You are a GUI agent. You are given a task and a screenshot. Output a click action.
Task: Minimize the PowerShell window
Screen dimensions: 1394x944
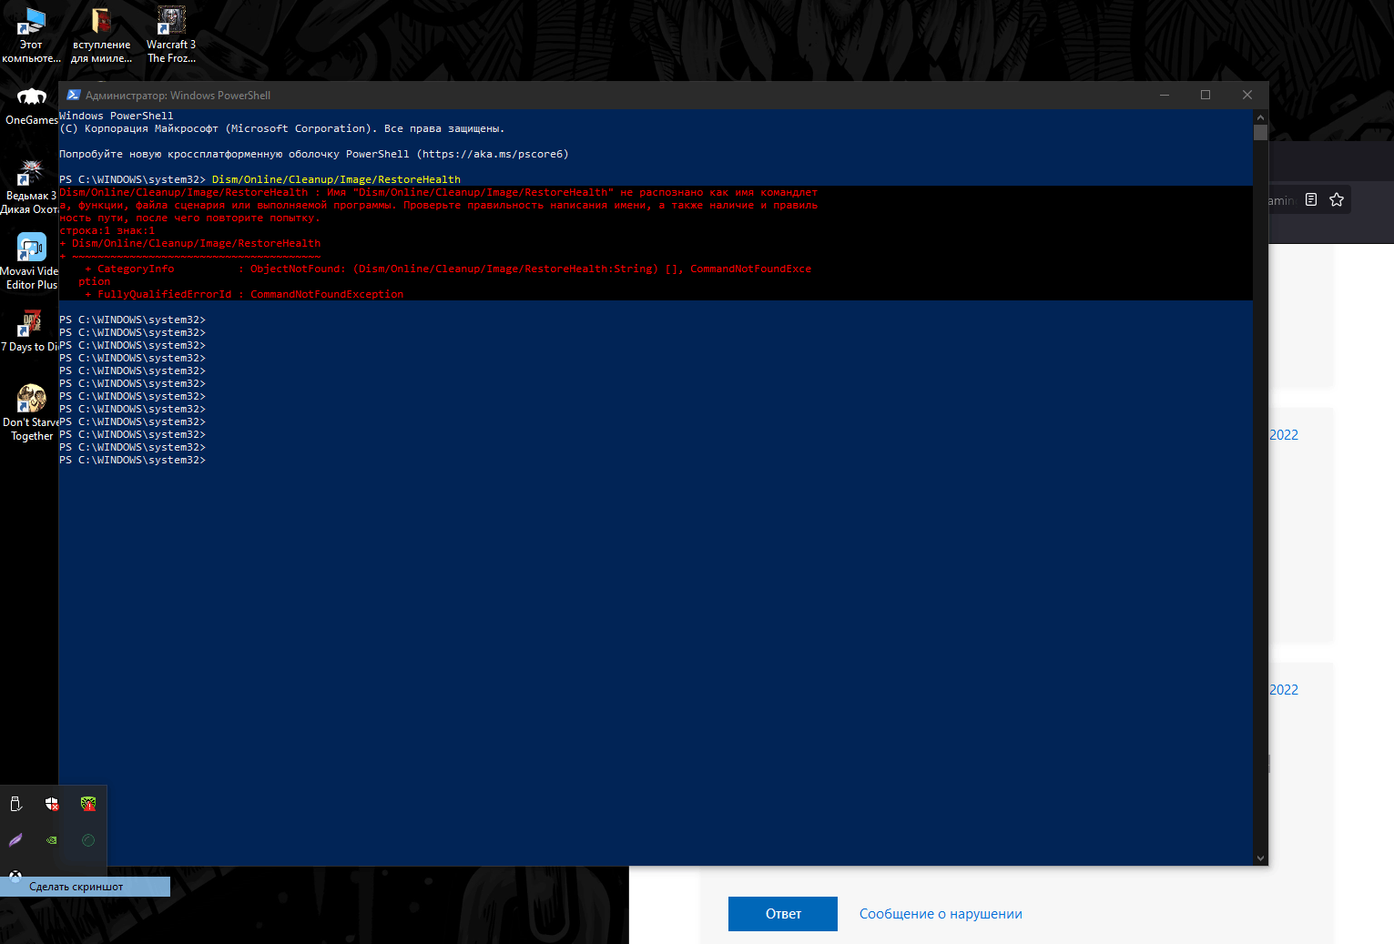click(x=1164, y=95)
